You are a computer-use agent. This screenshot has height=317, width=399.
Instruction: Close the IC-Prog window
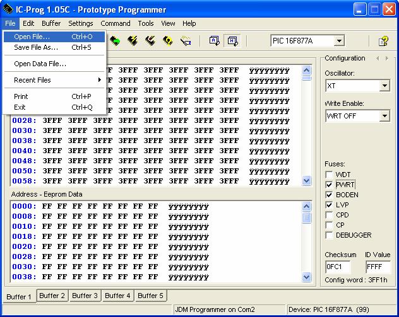tap(389, 9)
